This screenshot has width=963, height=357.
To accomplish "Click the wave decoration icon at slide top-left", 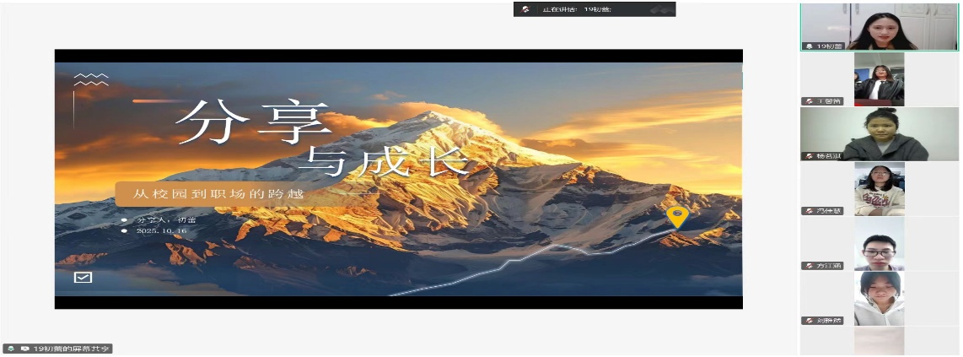I will [x=90, y=79].
